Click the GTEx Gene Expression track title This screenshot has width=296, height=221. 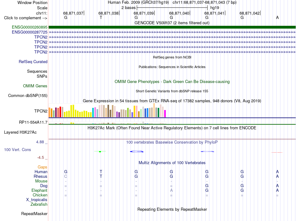(172, 101)
